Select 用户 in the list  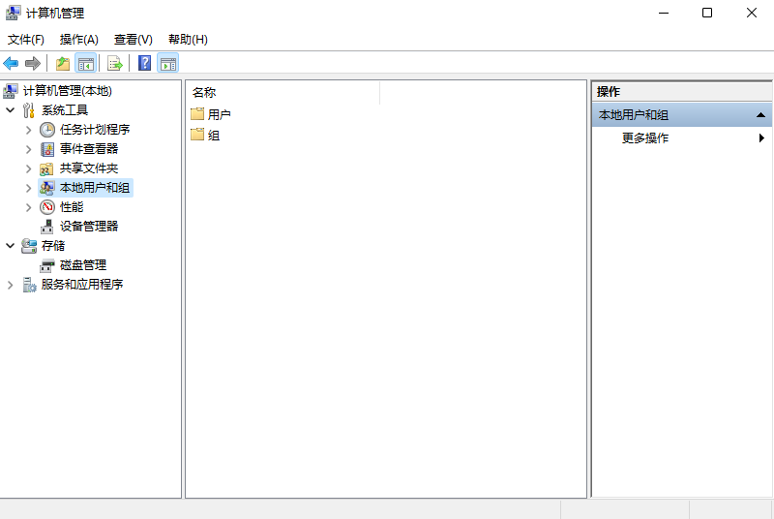[220, 114]
